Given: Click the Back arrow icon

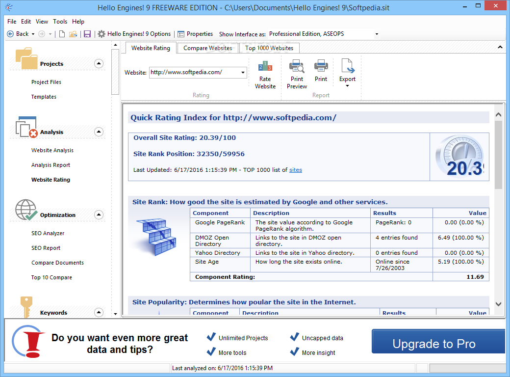Looking at the screenshot, I should tap(10, 34).
